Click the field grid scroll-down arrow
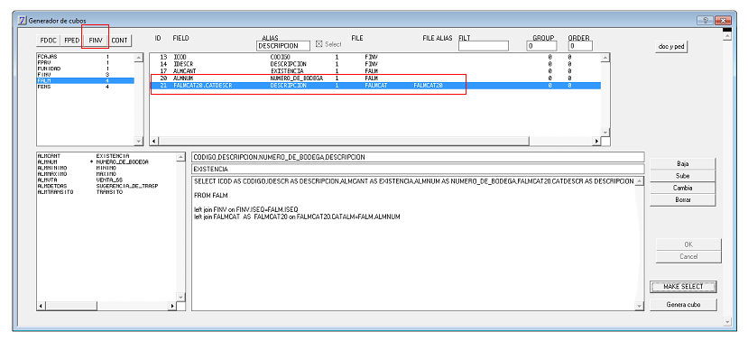Image resolution: width=748 pixels, height=341 pixels. 605,133
